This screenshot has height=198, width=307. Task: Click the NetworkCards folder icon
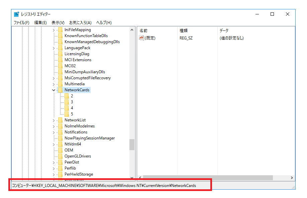coord(61,90)
